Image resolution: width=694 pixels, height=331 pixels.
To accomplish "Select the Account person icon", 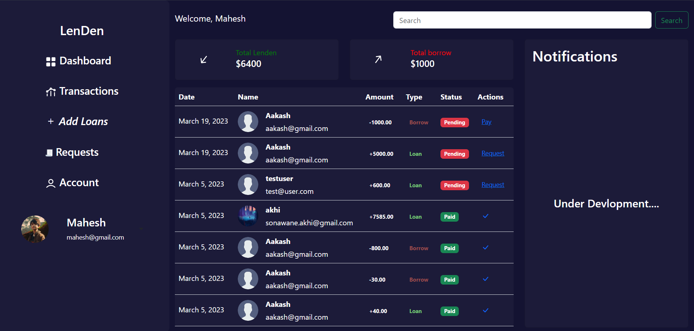I will (x=50, y=183).
